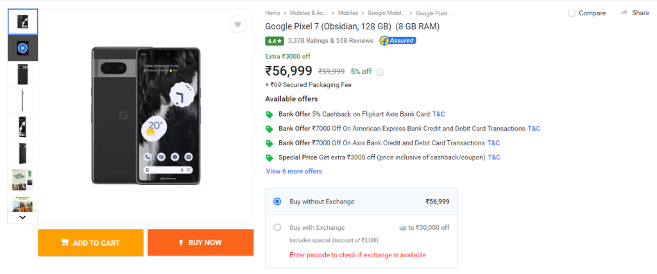Select Buy without Exchange option

(277, 202)
